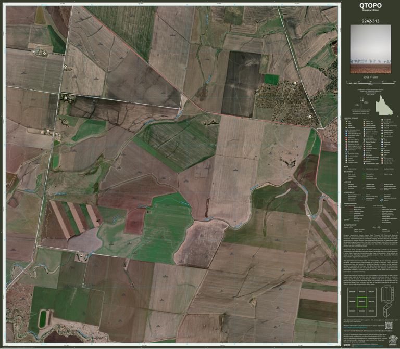Click the Museum legend symbol
The image size is (400, 349).
coord(364,151)
